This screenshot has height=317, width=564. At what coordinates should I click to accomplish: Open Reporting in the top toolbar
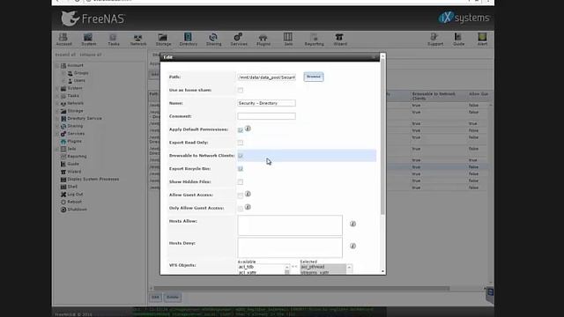pyautogui.click(x=314, y=39)
